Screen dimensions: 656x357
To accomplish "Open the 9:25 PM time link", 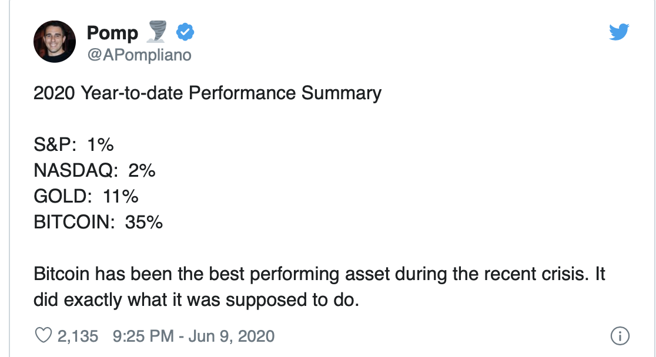I will 143,336.
